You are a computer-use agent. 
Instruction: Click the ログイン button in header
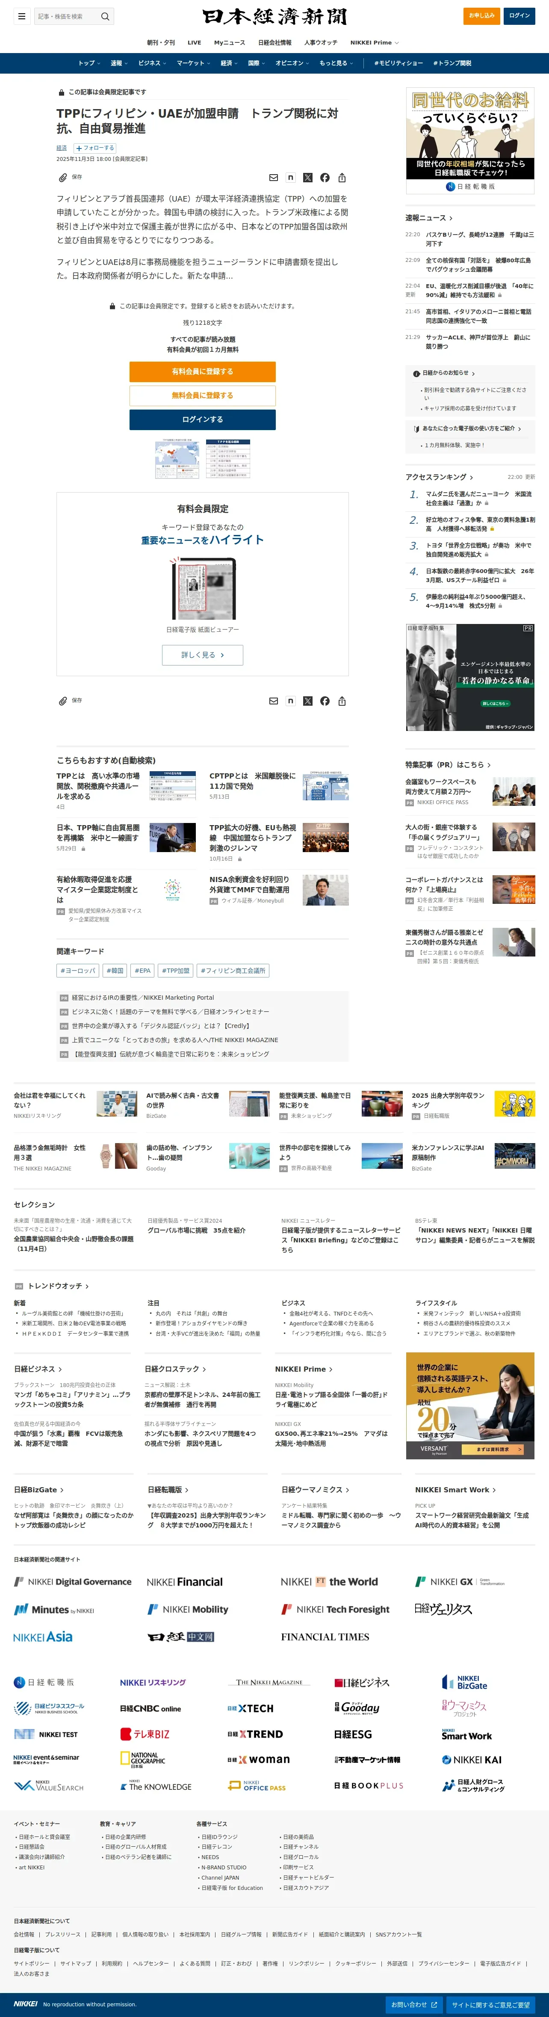[x=519, y=16]
